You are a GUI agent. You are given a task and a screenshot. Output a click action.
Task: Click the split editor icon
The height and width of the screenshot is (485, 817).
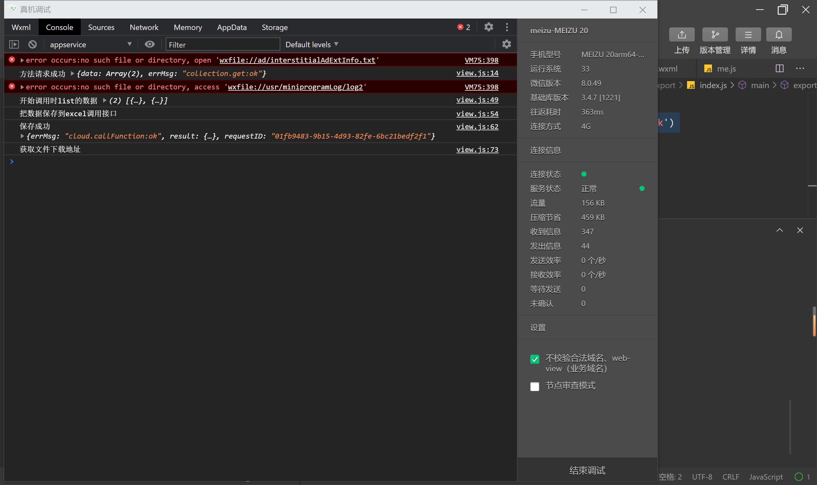click(x=779, y=68)
